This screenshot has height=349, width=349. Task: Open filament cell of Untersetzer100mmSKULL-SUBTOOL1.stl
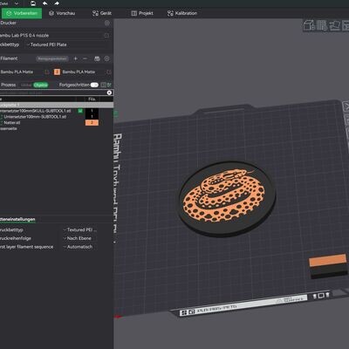click(x=92, y=111)
